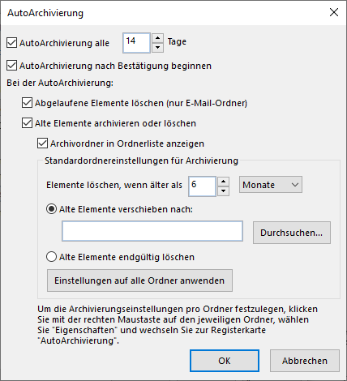Screen dimensions: 347x381
Task: Open the 'Monate' unit dropdown
Action: [271, 185]
